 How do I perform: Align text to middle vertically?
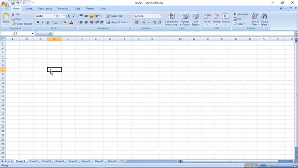coord(86,16)
